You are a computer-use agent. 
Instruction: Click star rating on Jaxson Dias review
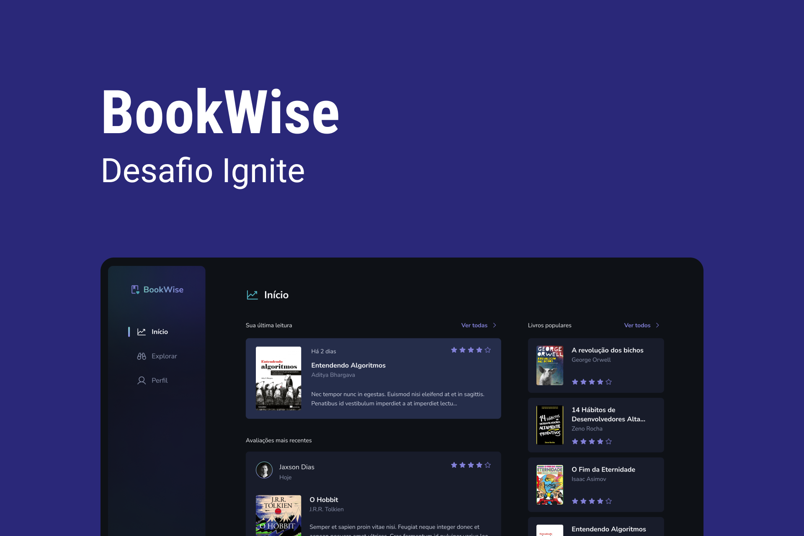471,465
